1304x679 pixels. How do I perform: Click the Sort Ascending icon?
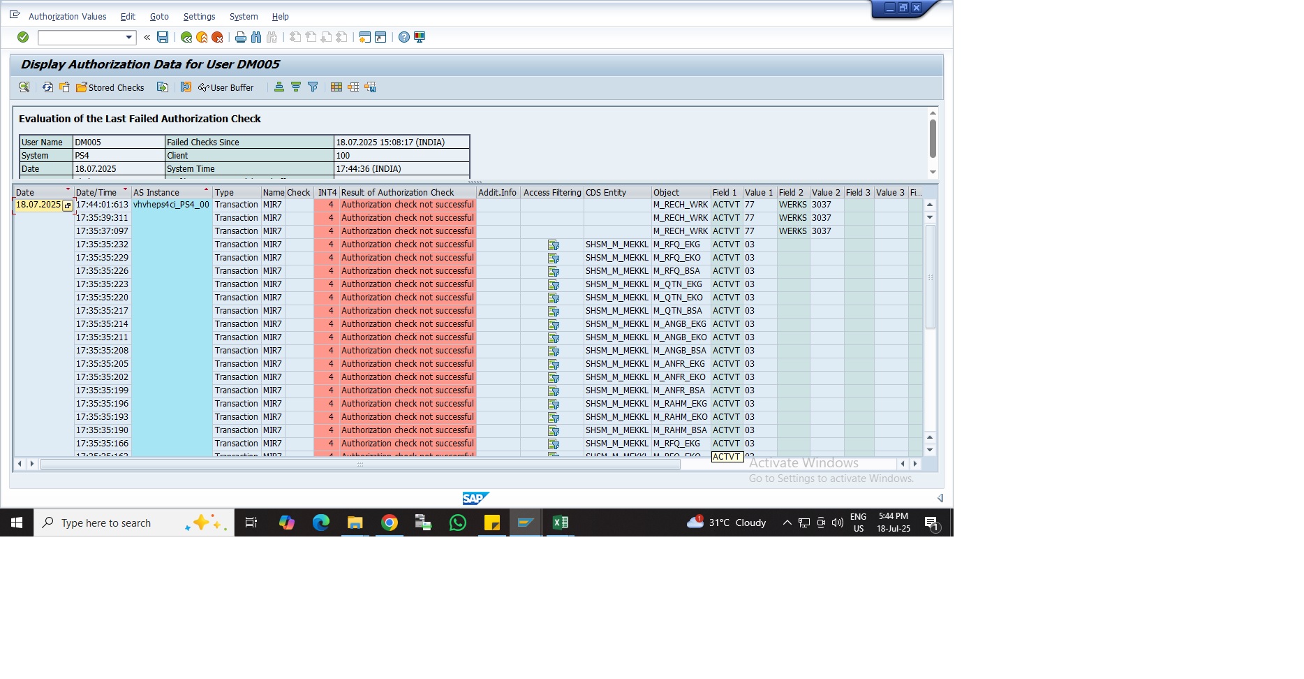coord(279,87)
